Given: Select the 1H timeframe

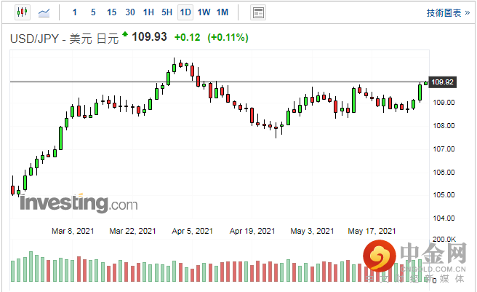Looking at the screenshot, I should click(x=148, y=12).
